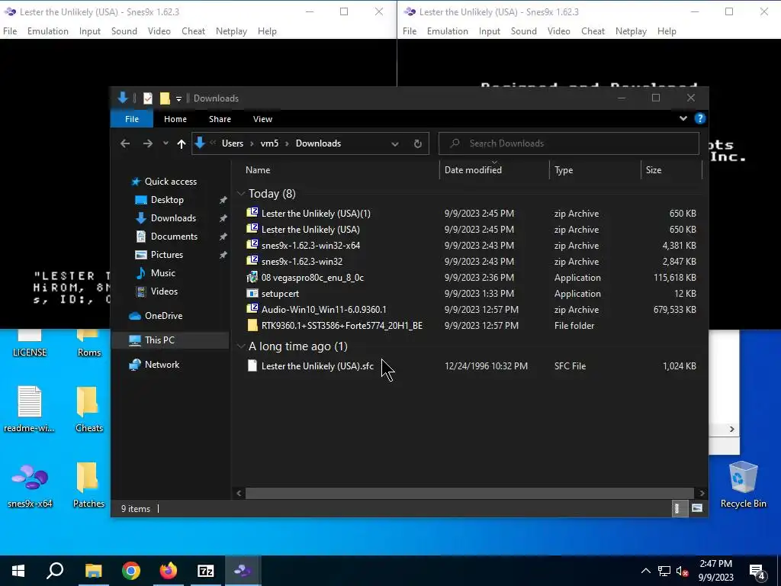
Task: Select Network in the navigation pane
Action: pos(162,365)
